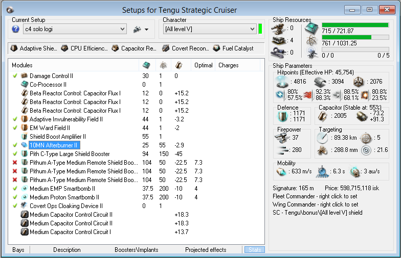Image resolution: width=401 pixels, height=258 pixels.
Task: Toggle EM Ward Field II active checkmark
Action: click(15, 127)
